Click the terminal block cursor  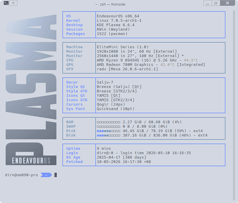pos(56,175)
